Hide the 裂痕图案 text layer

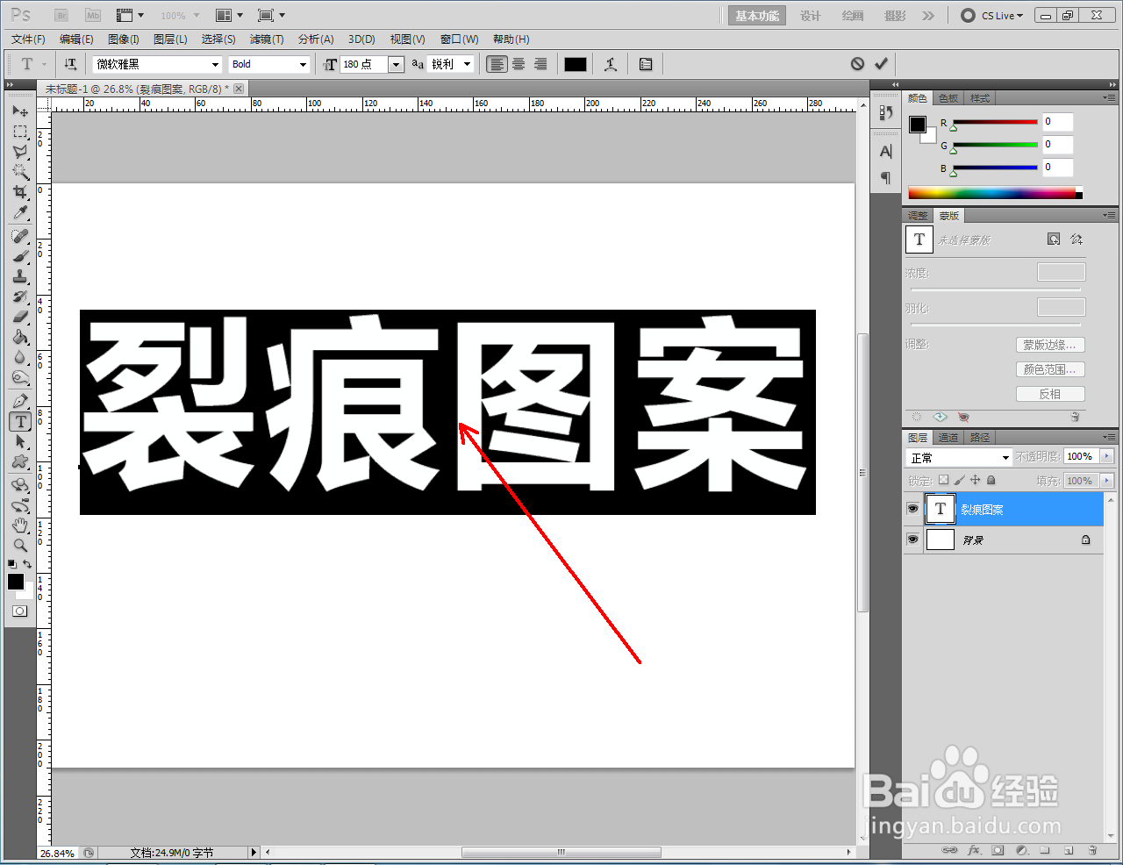click(913, 509)
